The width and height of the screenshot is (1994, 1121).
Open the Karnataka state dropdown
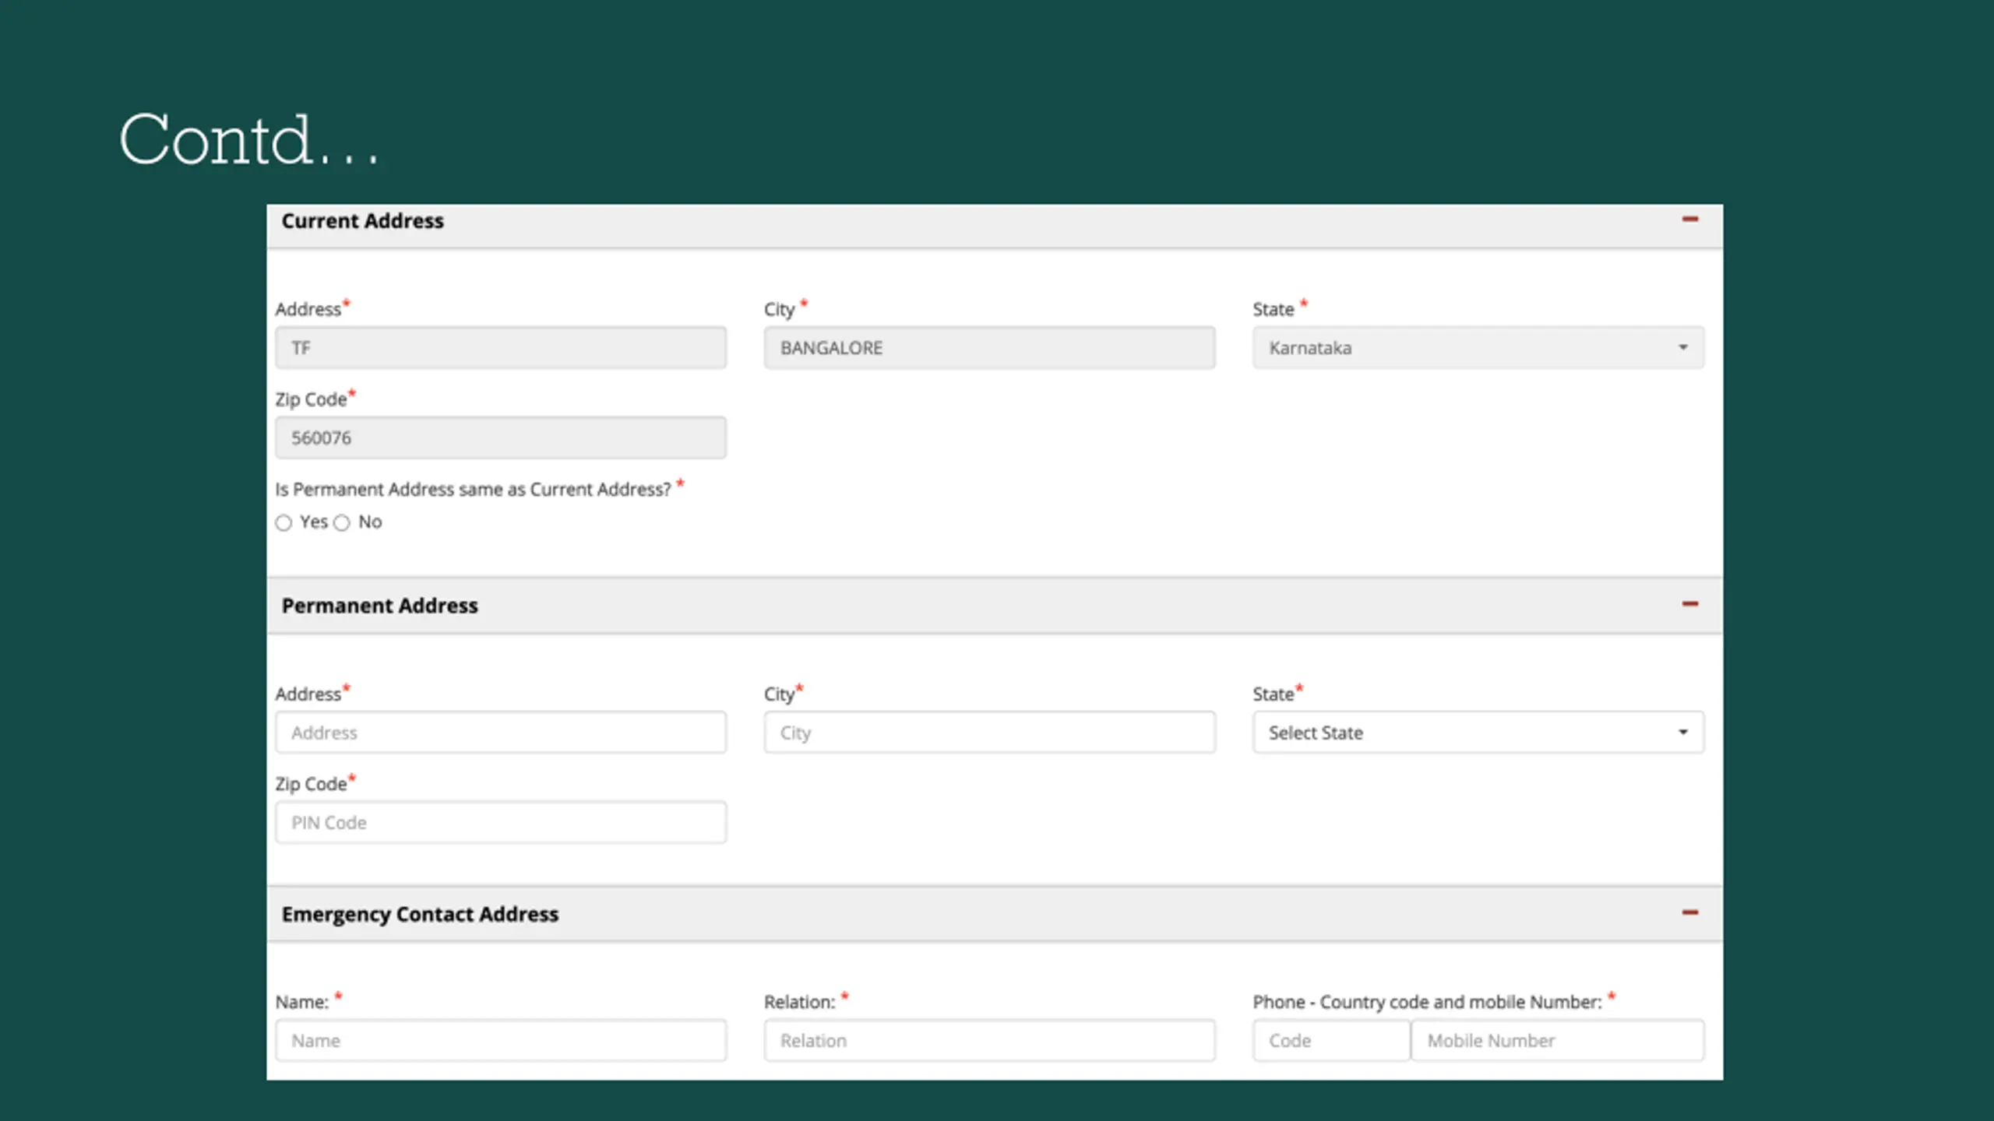click(1478, 347)
